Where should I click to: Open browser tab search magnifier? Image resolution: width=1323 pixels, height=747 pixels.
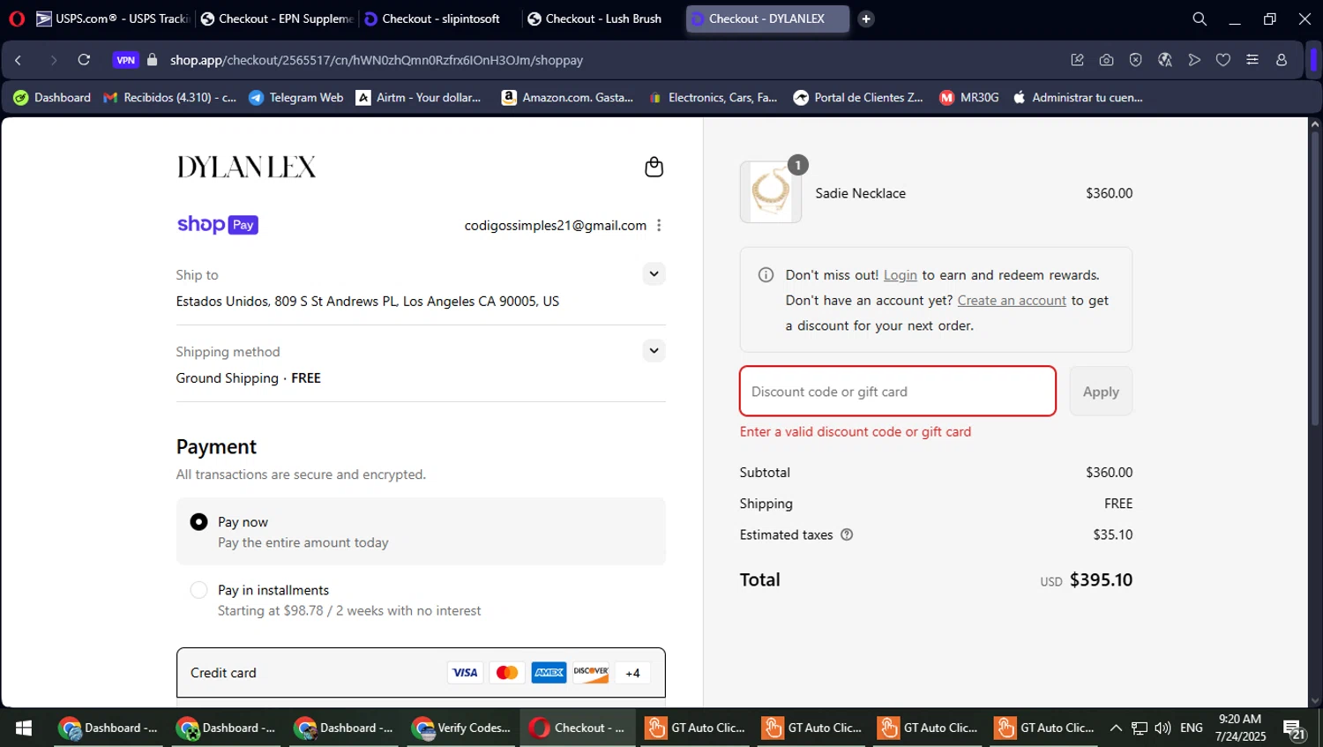coord(1200,19)
